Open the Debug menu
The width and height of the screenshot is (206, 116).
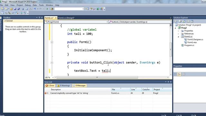coord(28,5)
